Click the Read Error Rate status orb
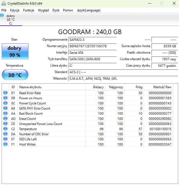 [5, 93]
